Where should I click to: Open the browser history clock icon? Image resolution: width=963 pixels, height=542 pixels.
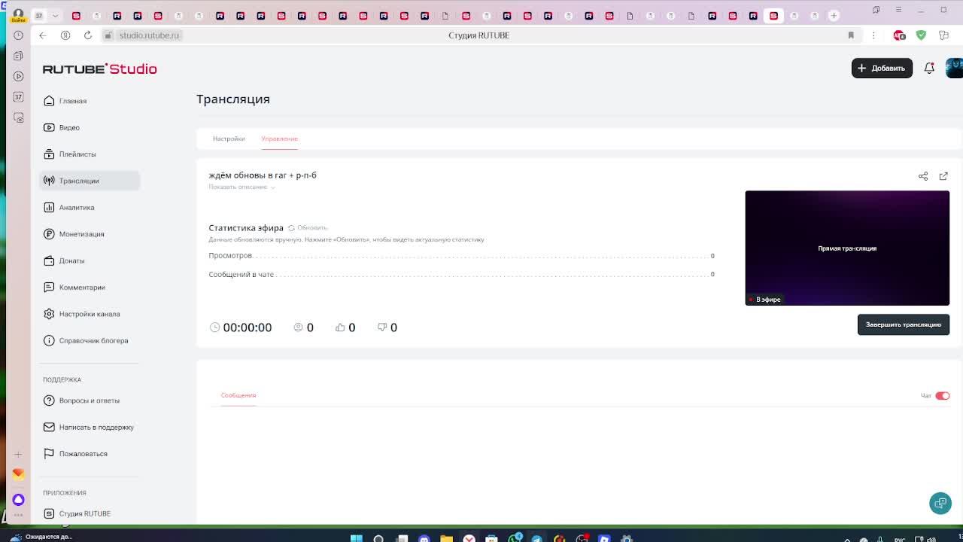point(18,35)
